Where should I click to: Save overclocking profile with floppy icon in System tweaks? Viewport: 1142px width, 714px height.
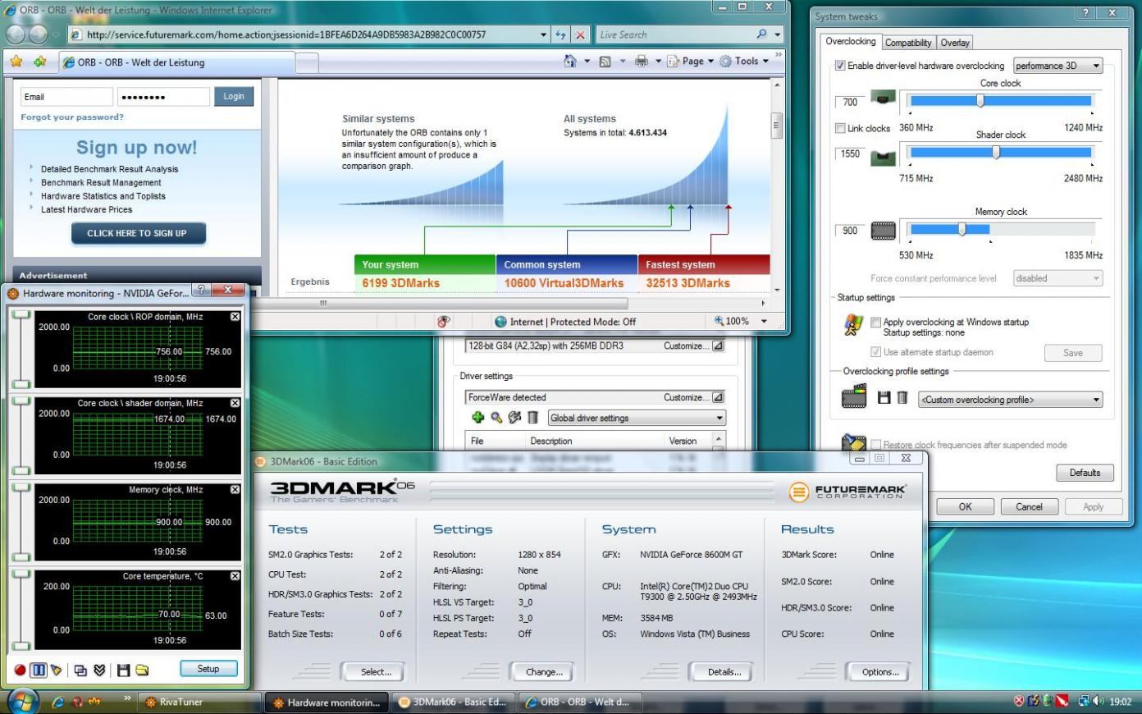coord(884,398)
